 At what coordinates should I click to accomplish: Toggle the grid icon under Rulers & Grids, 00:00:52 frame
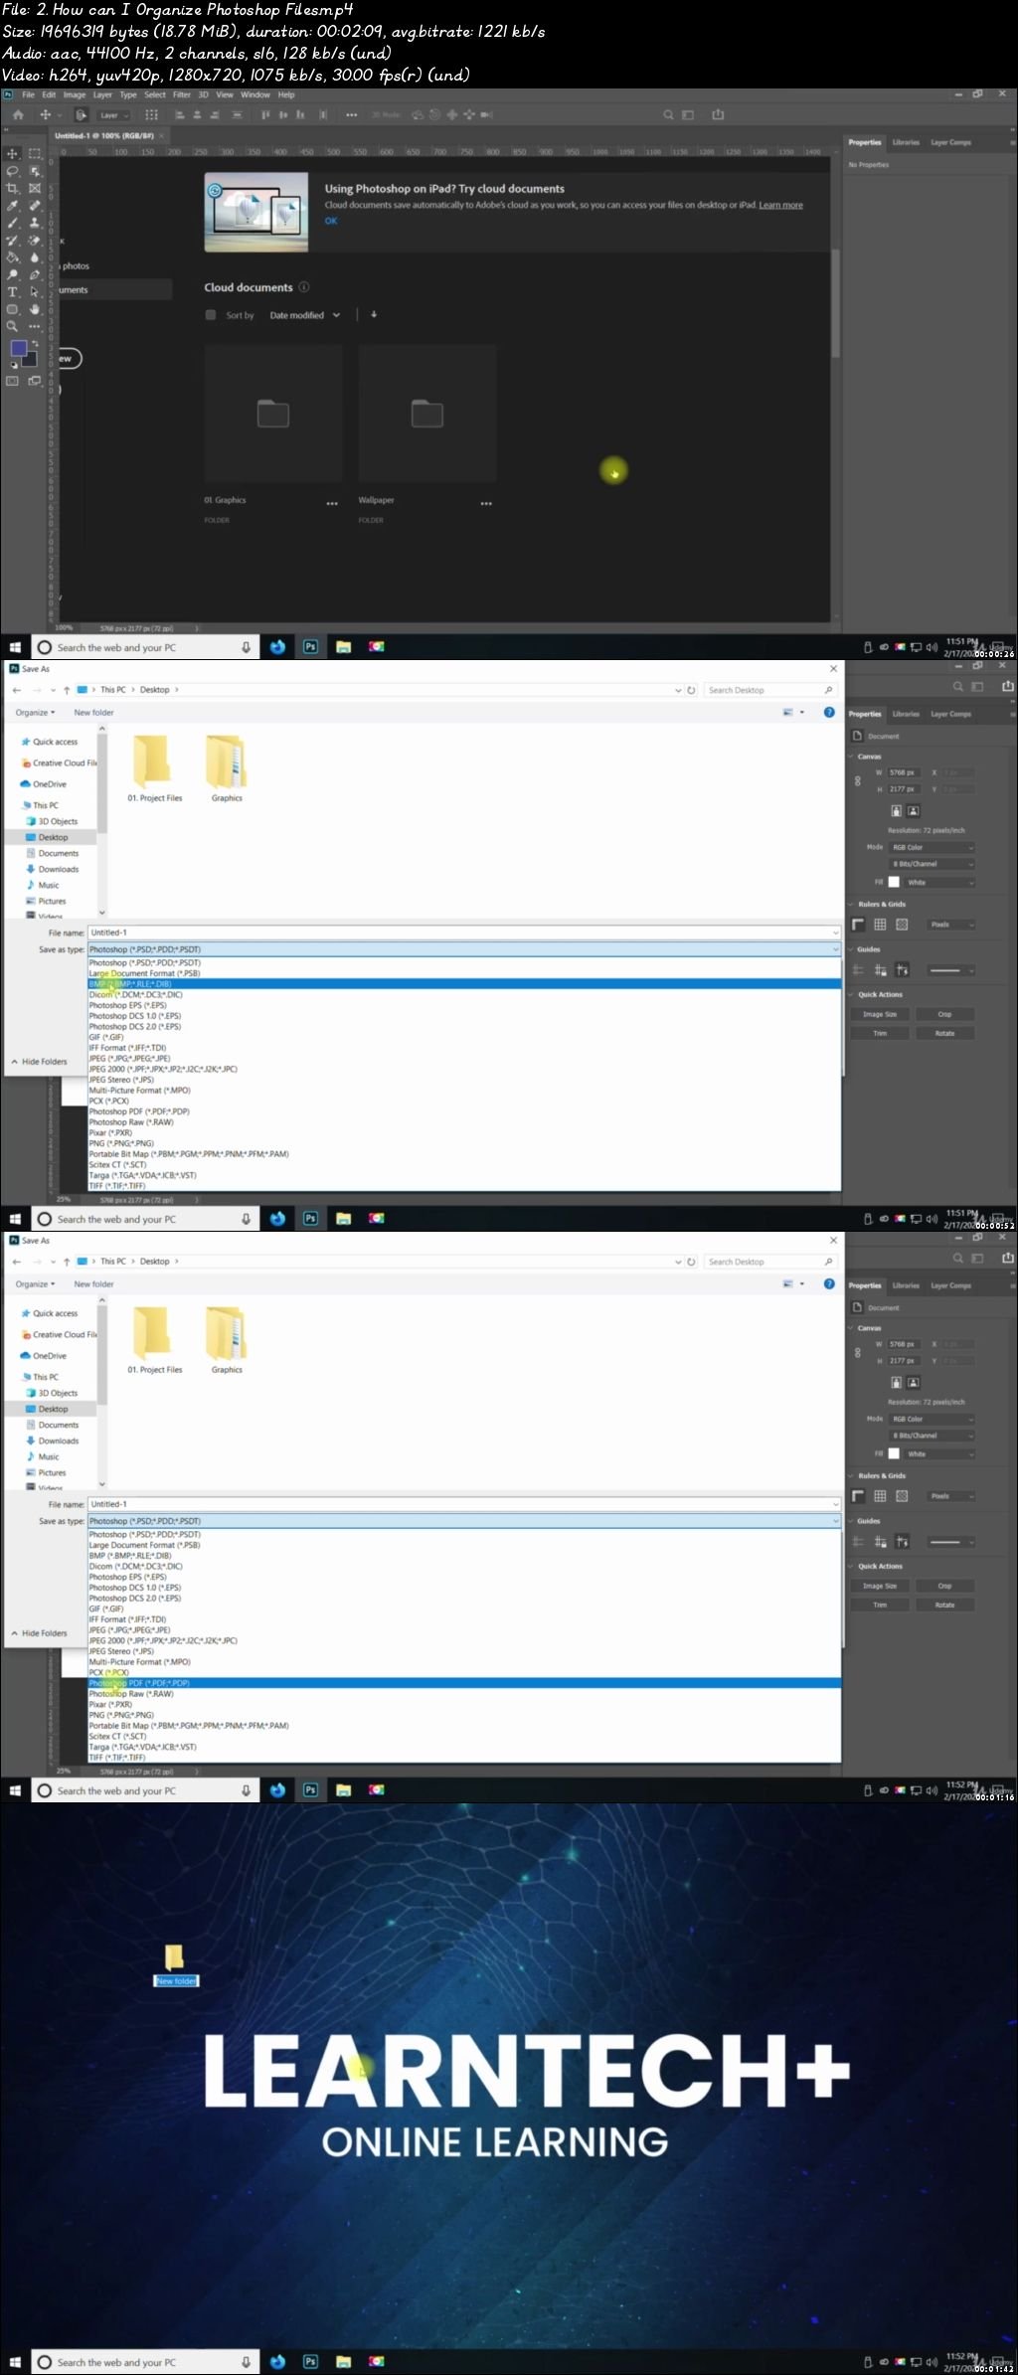tap(880, 925)
